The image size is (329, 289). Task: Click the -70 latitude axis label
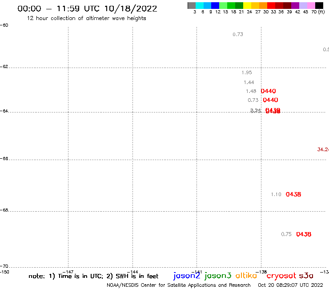pos(4,266)
